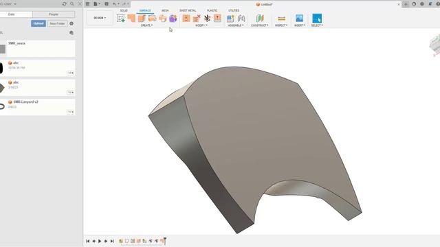Switch to the Plastic tab
The height and width of the screenshot is (247, 440).
(x=212, y=11)
